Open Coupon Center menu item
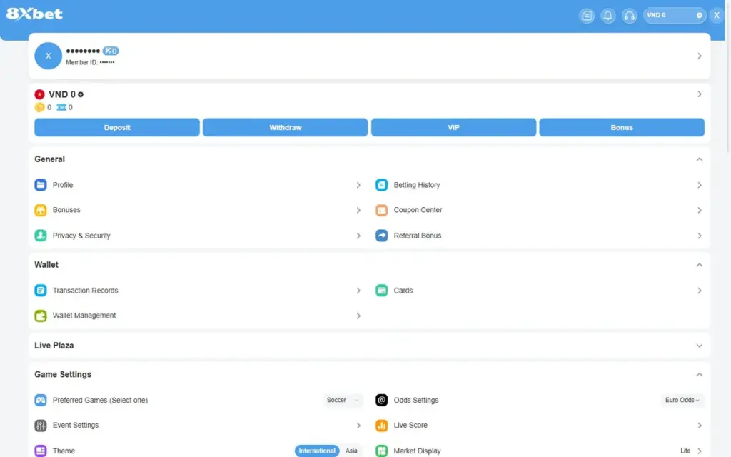The image size is (731, 457). [x=540, y=211]
